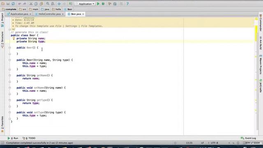Click the Replace icon next to Find
Image resolution: width=263 pixels, height=148 pixels.
point(53,4)
